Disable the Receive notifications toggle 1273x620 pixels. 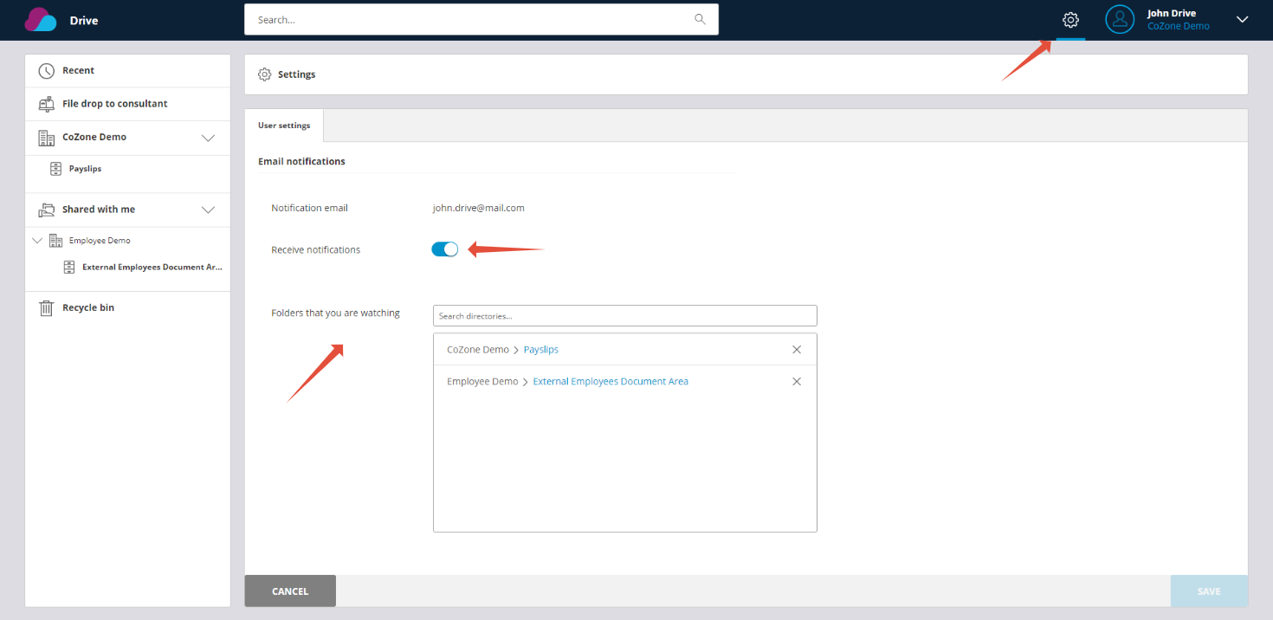coord(444,249)
